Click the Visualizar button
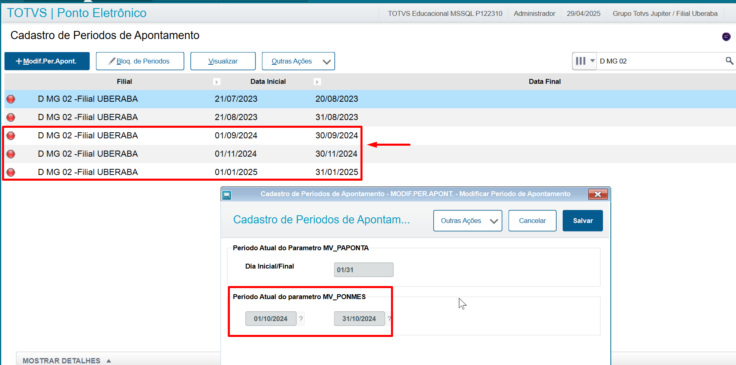 [223, 61]
